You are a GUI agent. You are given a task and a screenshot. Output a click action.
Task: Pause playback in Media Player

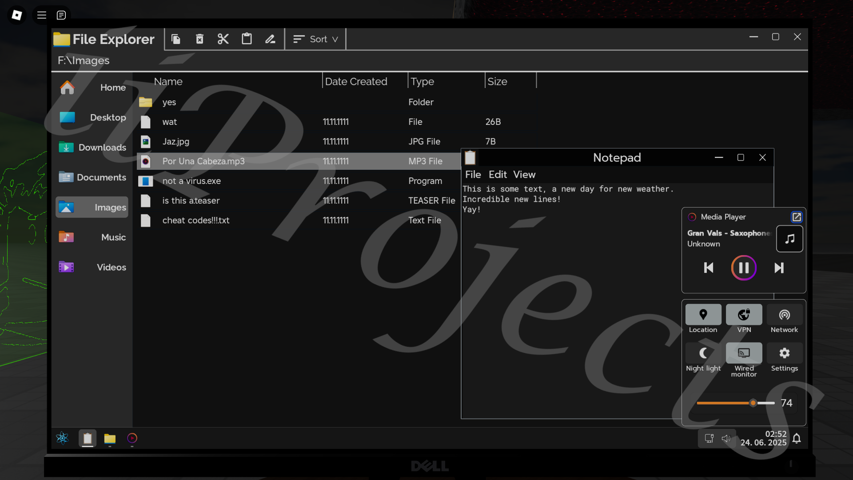(x=744, y=268)
